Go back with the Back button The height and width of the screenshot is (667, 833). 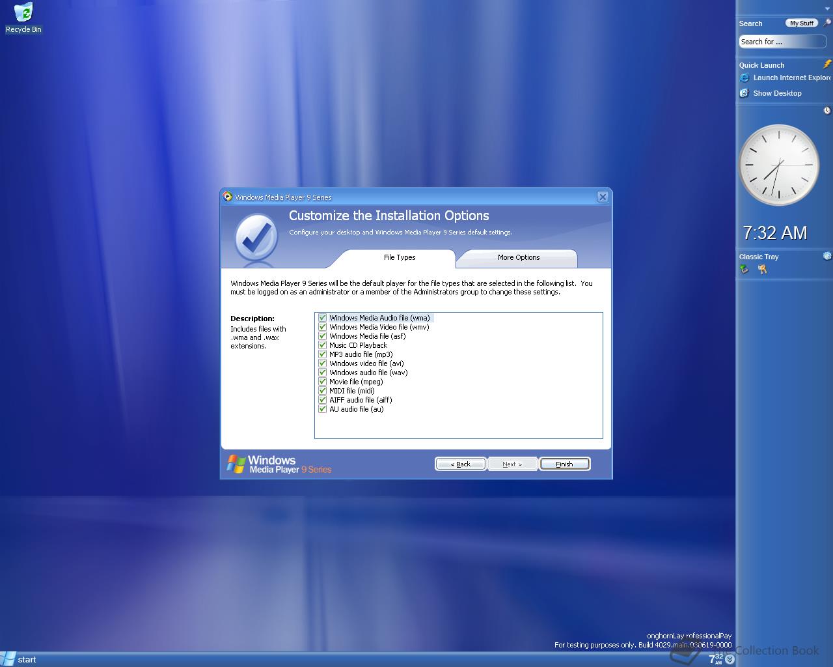point(460,464)
